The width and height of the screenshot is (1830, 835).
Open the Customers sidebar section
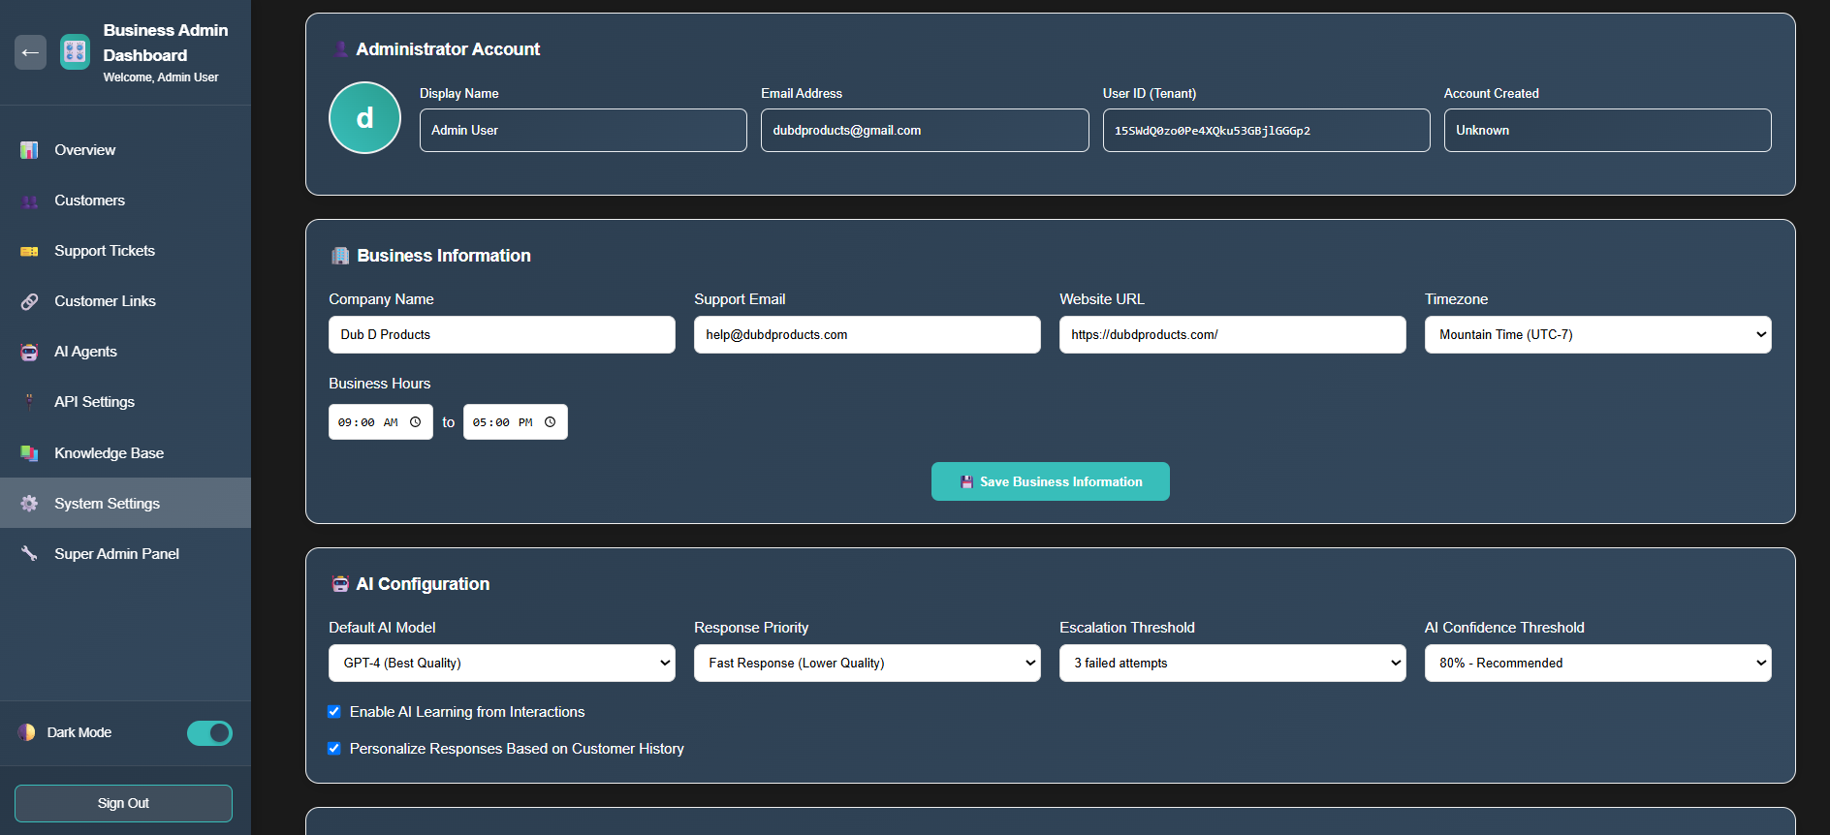coord(89,201)
